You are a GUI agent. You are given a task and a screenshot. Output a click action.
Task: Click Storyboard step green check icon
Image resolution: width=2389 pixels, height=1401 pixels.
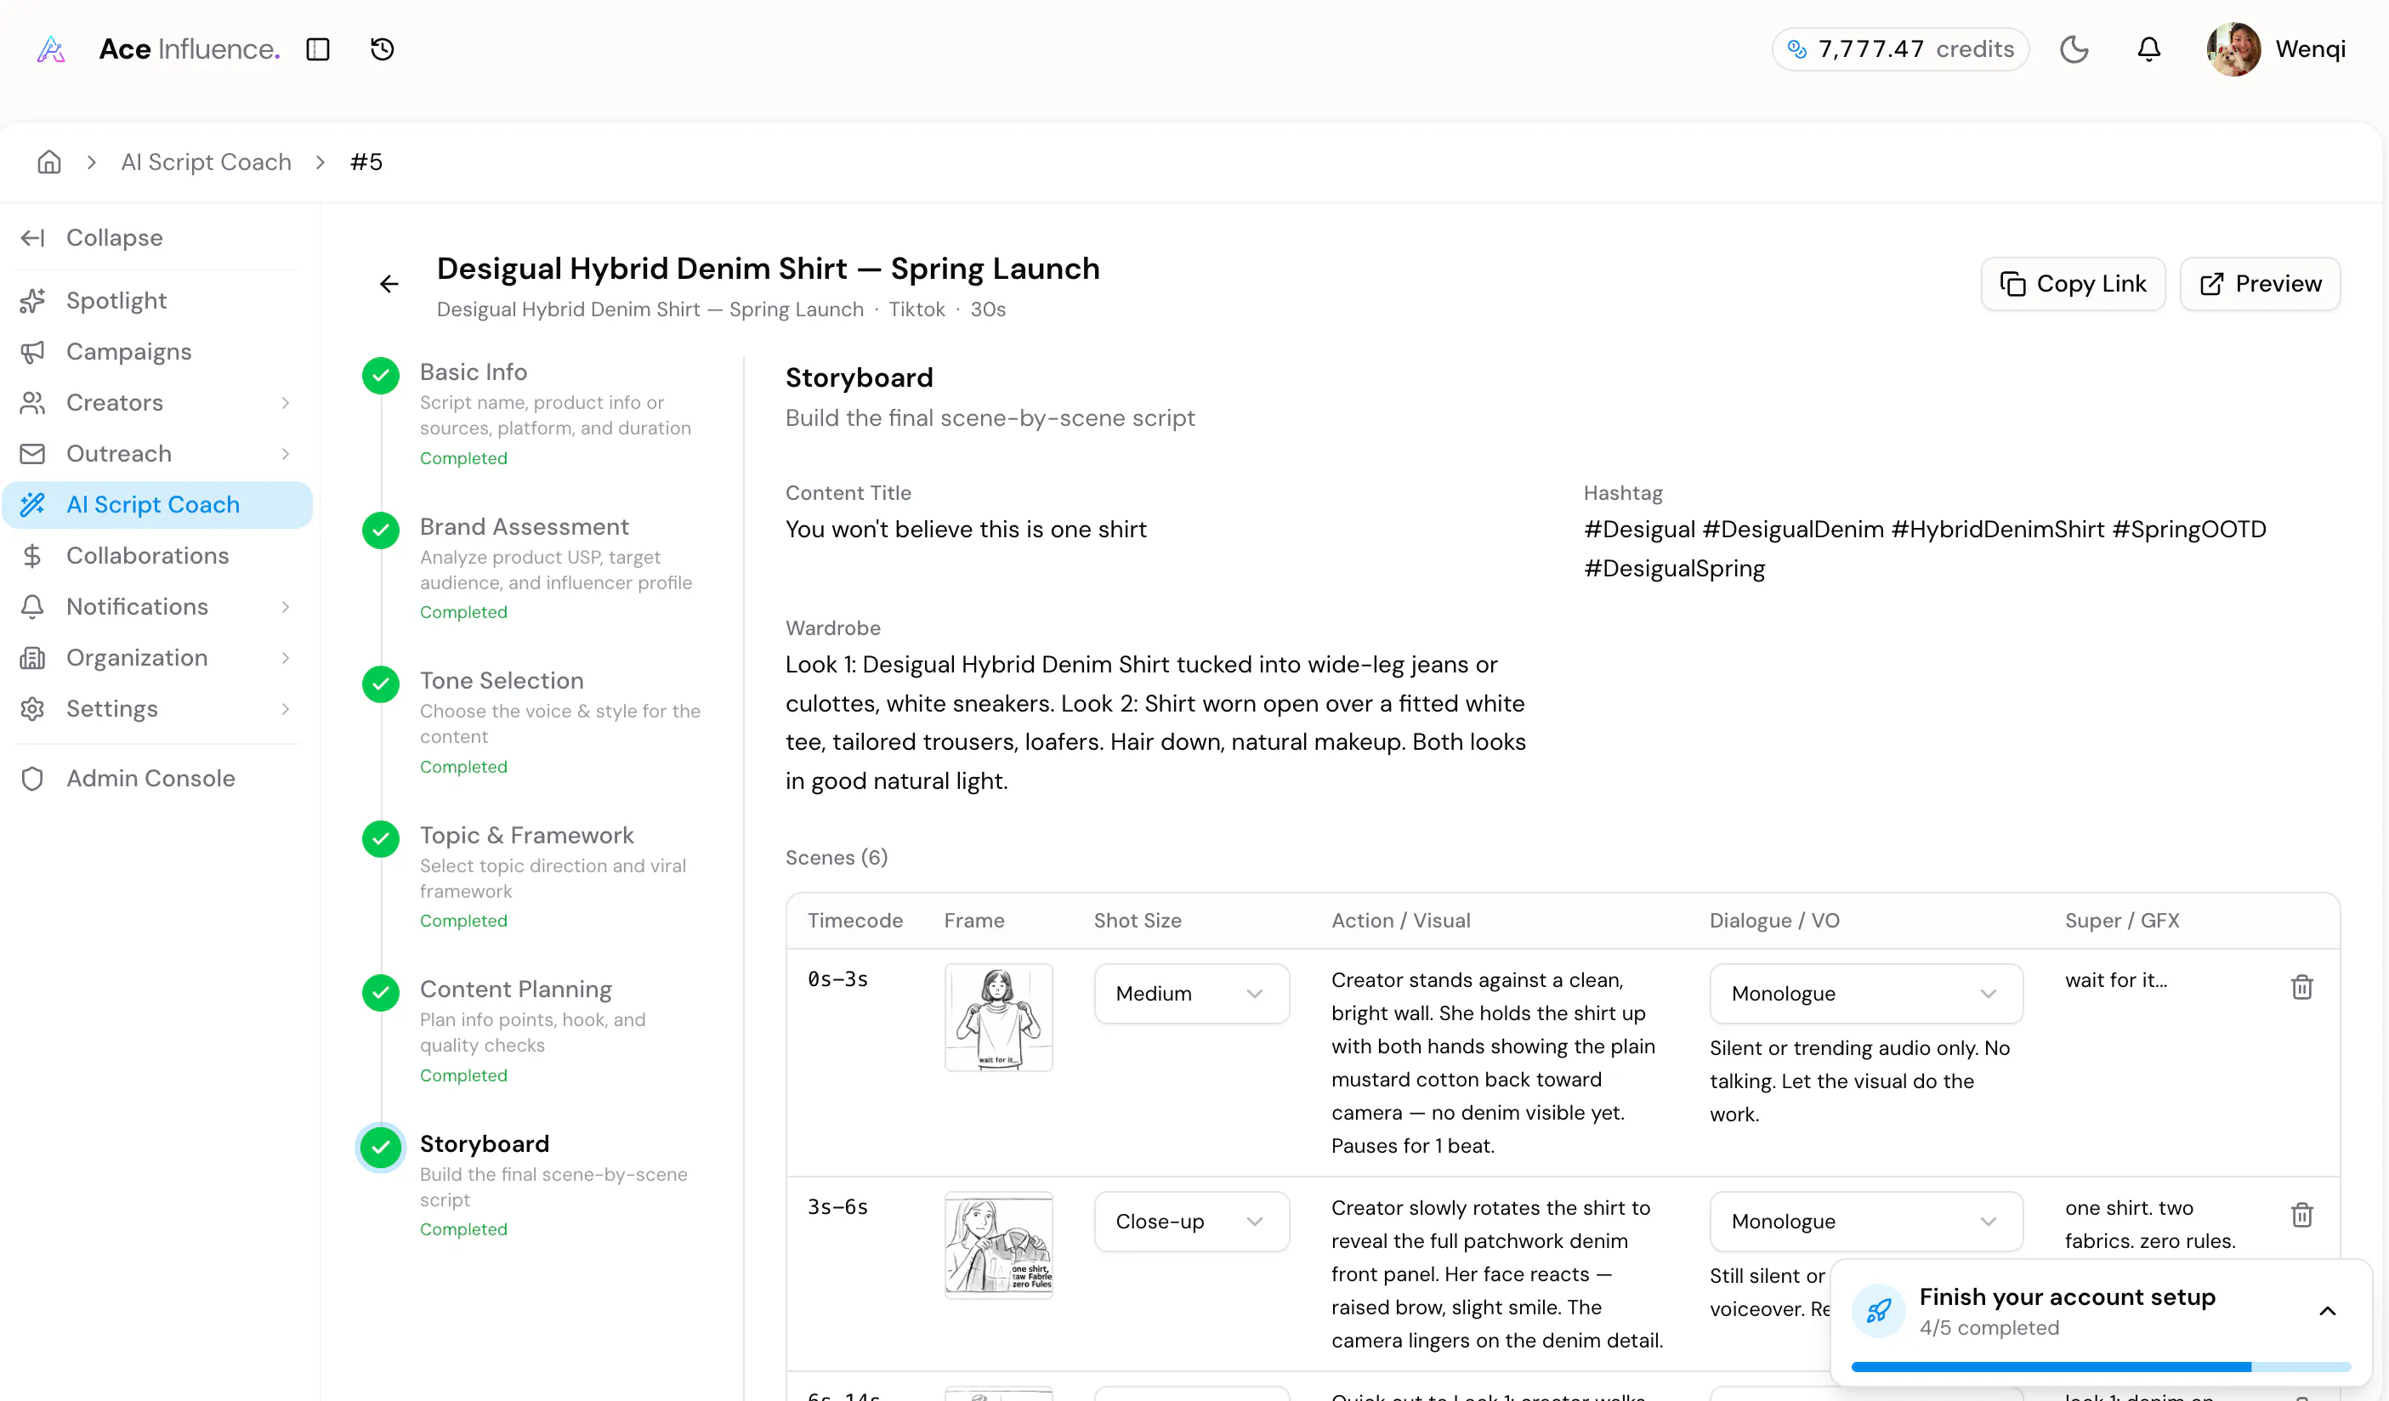[381, 1148]
